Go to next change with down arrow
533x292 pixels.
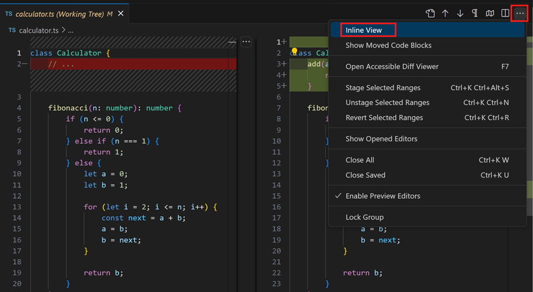(x=460, y=13)
